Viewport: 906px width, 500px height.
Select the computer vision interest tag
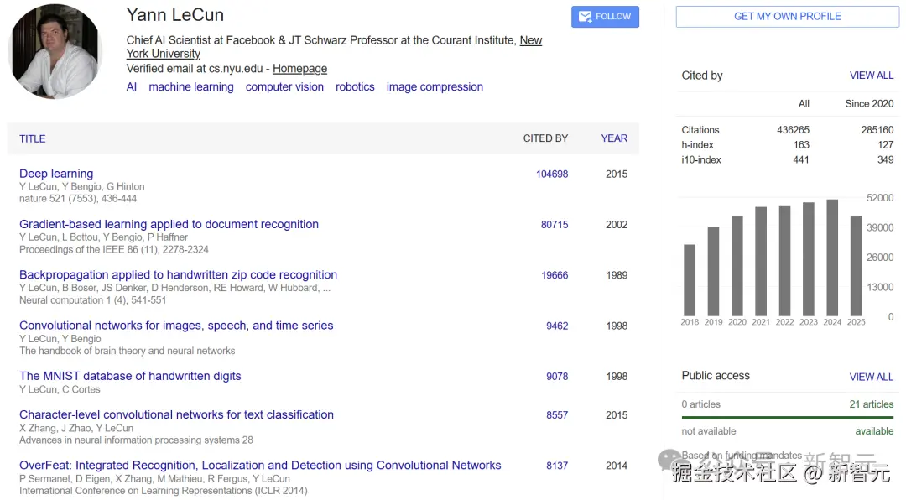[x=284, y=87]
